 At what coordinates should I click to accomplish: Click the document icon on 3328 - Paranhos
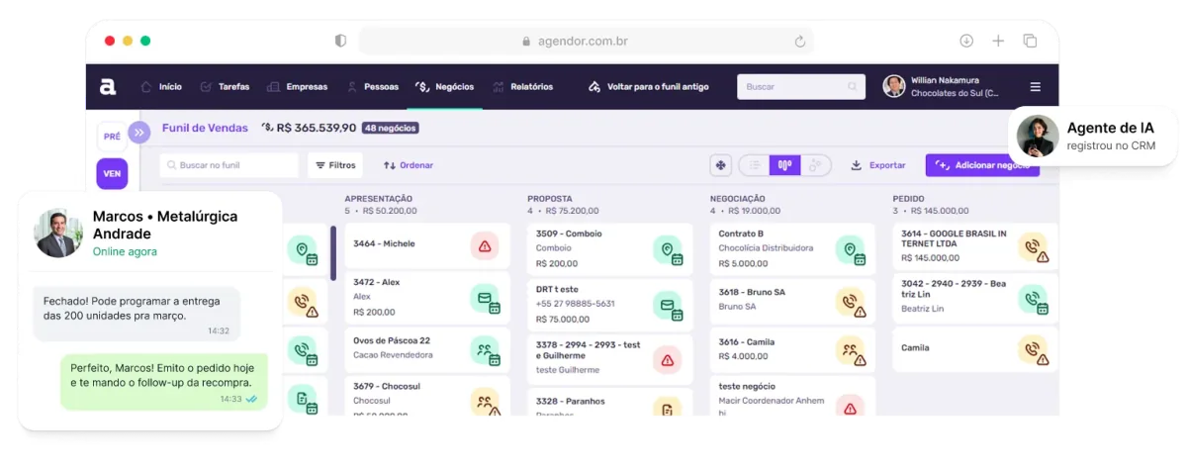coord(668,408)
